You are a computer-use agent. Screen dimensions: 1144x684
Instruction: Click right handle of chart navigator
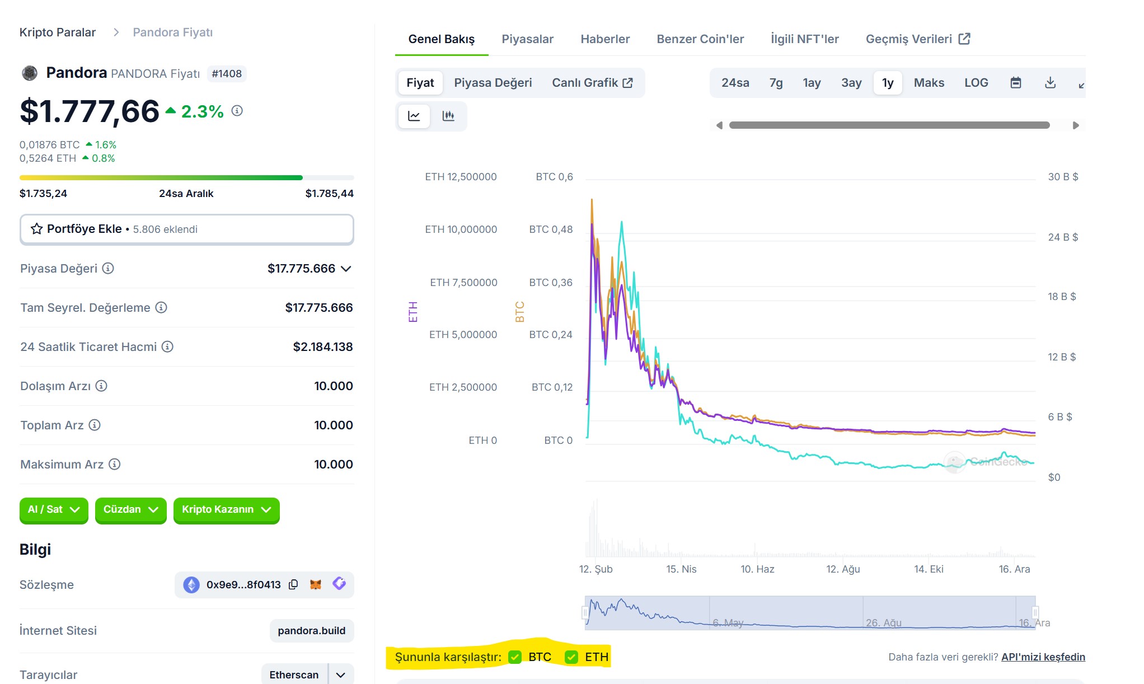[1035, 613]
